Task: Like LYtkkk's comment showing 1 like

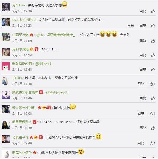Action: tap(152, 84)
